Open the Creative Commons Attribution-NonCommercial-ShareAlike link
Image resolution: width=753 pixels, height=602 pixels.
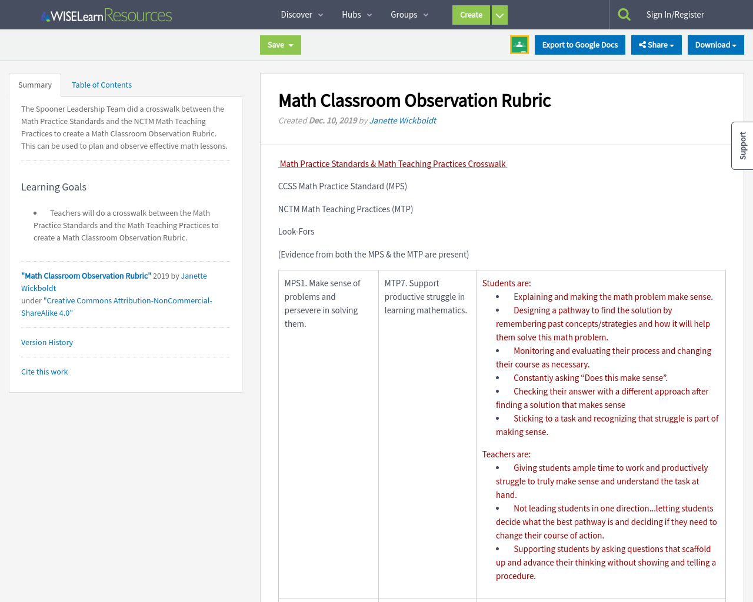click(116, 306)
